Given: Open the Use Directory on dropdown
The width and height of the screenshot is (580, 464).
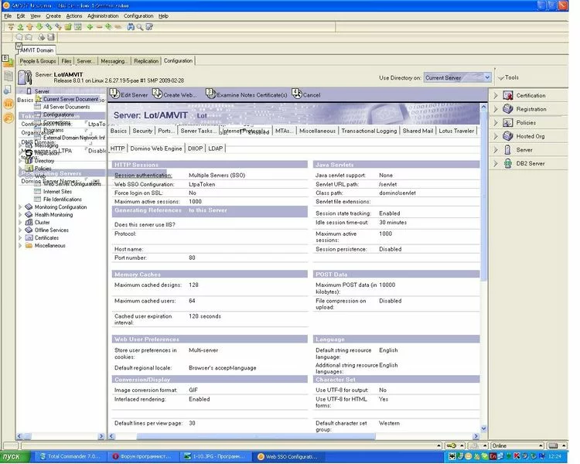Looking at the screenshot, I should (x=486, y=77).
